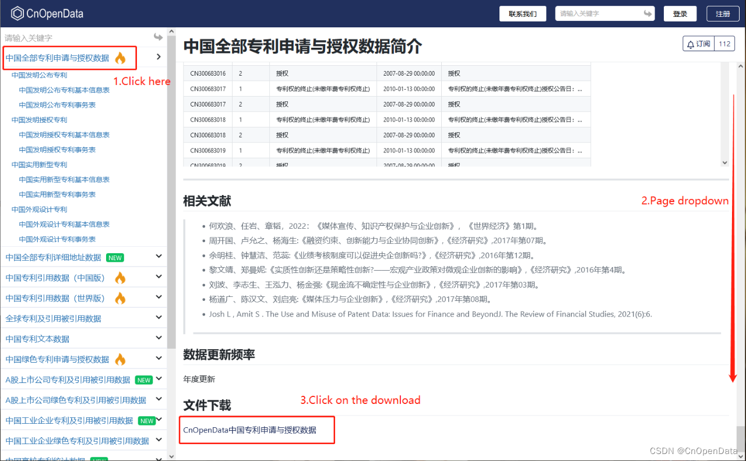Viewport: 746px width, 461px height.
Task: Expand 中国工业企业绿色专利及引用被引用数据 chevron
Action: pyautogui.click(x=159, y=439)
